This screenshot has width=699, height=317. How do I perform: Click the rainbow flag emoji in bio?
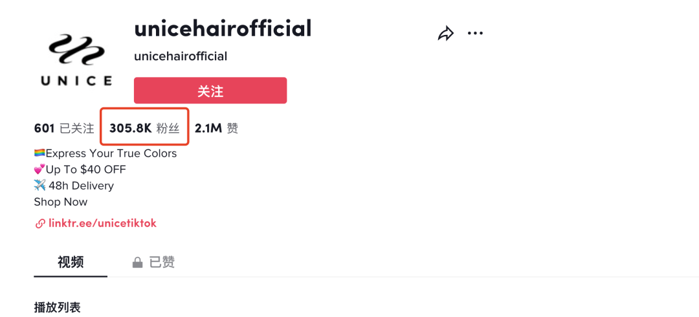(39, 153)
